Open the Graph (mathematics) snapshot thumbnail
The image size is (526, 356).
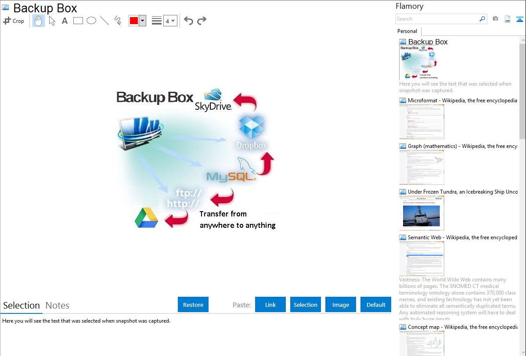click(422, 167)
